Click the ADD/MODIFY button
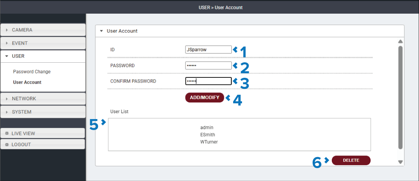419x181 pixels. [205, 98]
